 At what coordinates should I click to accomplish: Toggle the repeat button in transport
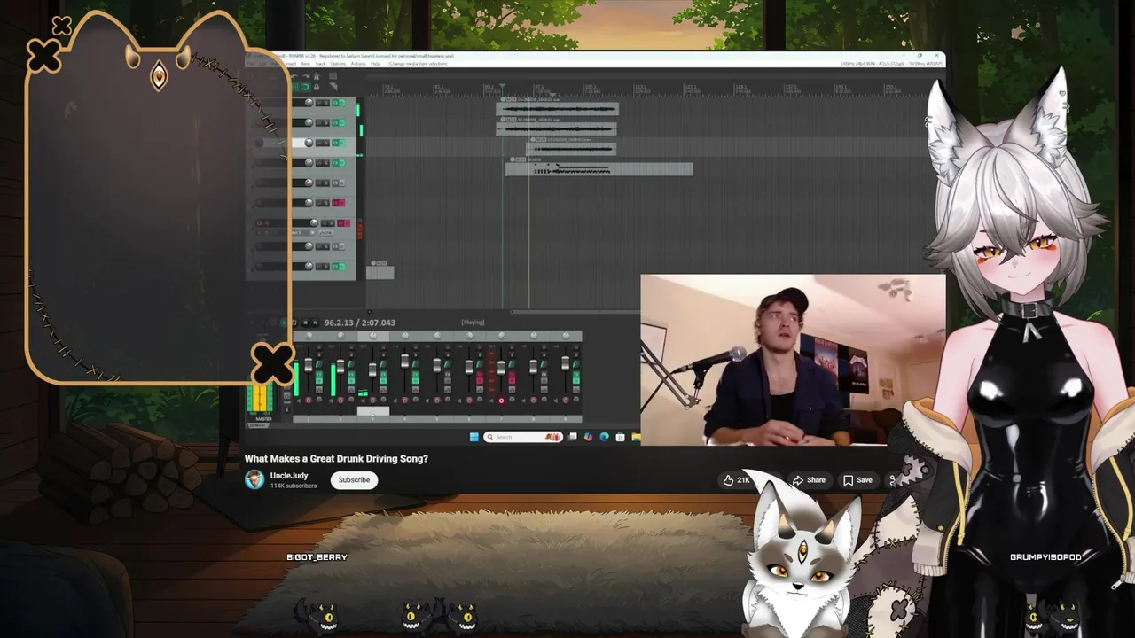294,323
